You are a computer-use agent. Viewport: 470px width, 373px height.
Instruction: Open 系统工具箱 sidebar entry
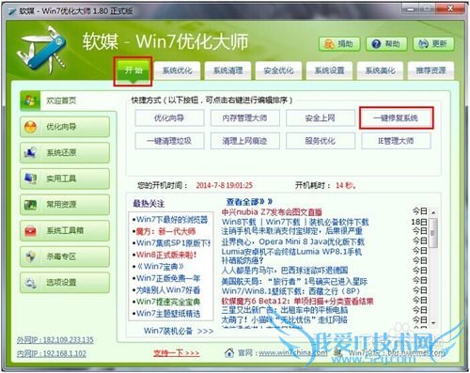coord(65,231)
